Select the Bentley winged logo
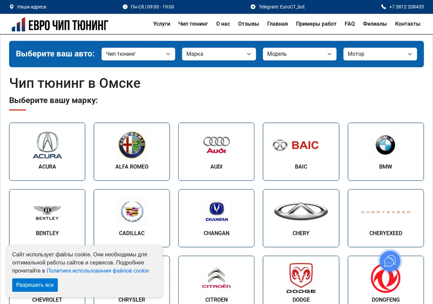Viewport: 433px width, 304px height. pyautogui.click(x=47, y=213)
